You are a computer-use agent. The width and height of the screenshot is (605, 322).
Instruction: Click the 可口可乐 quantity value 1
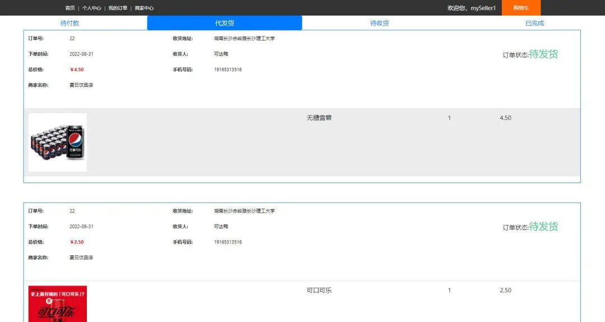click(x=449, y=290)
